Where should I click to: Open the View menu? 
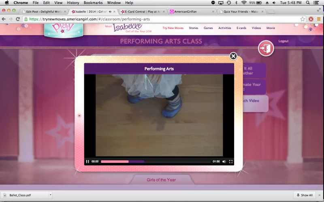58,3
